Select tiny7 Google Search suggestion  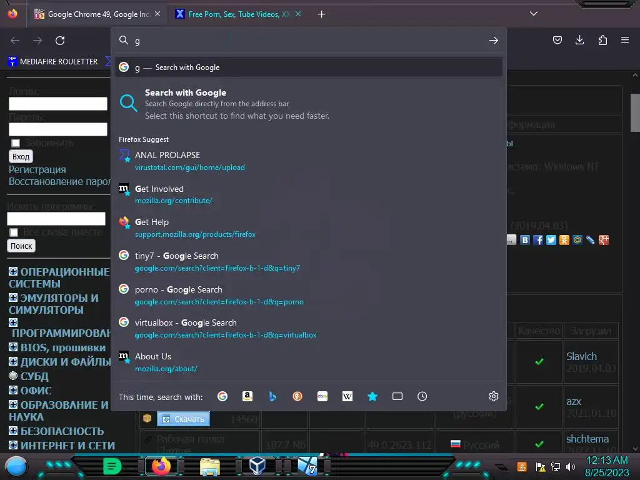click(x=309, y=262)
